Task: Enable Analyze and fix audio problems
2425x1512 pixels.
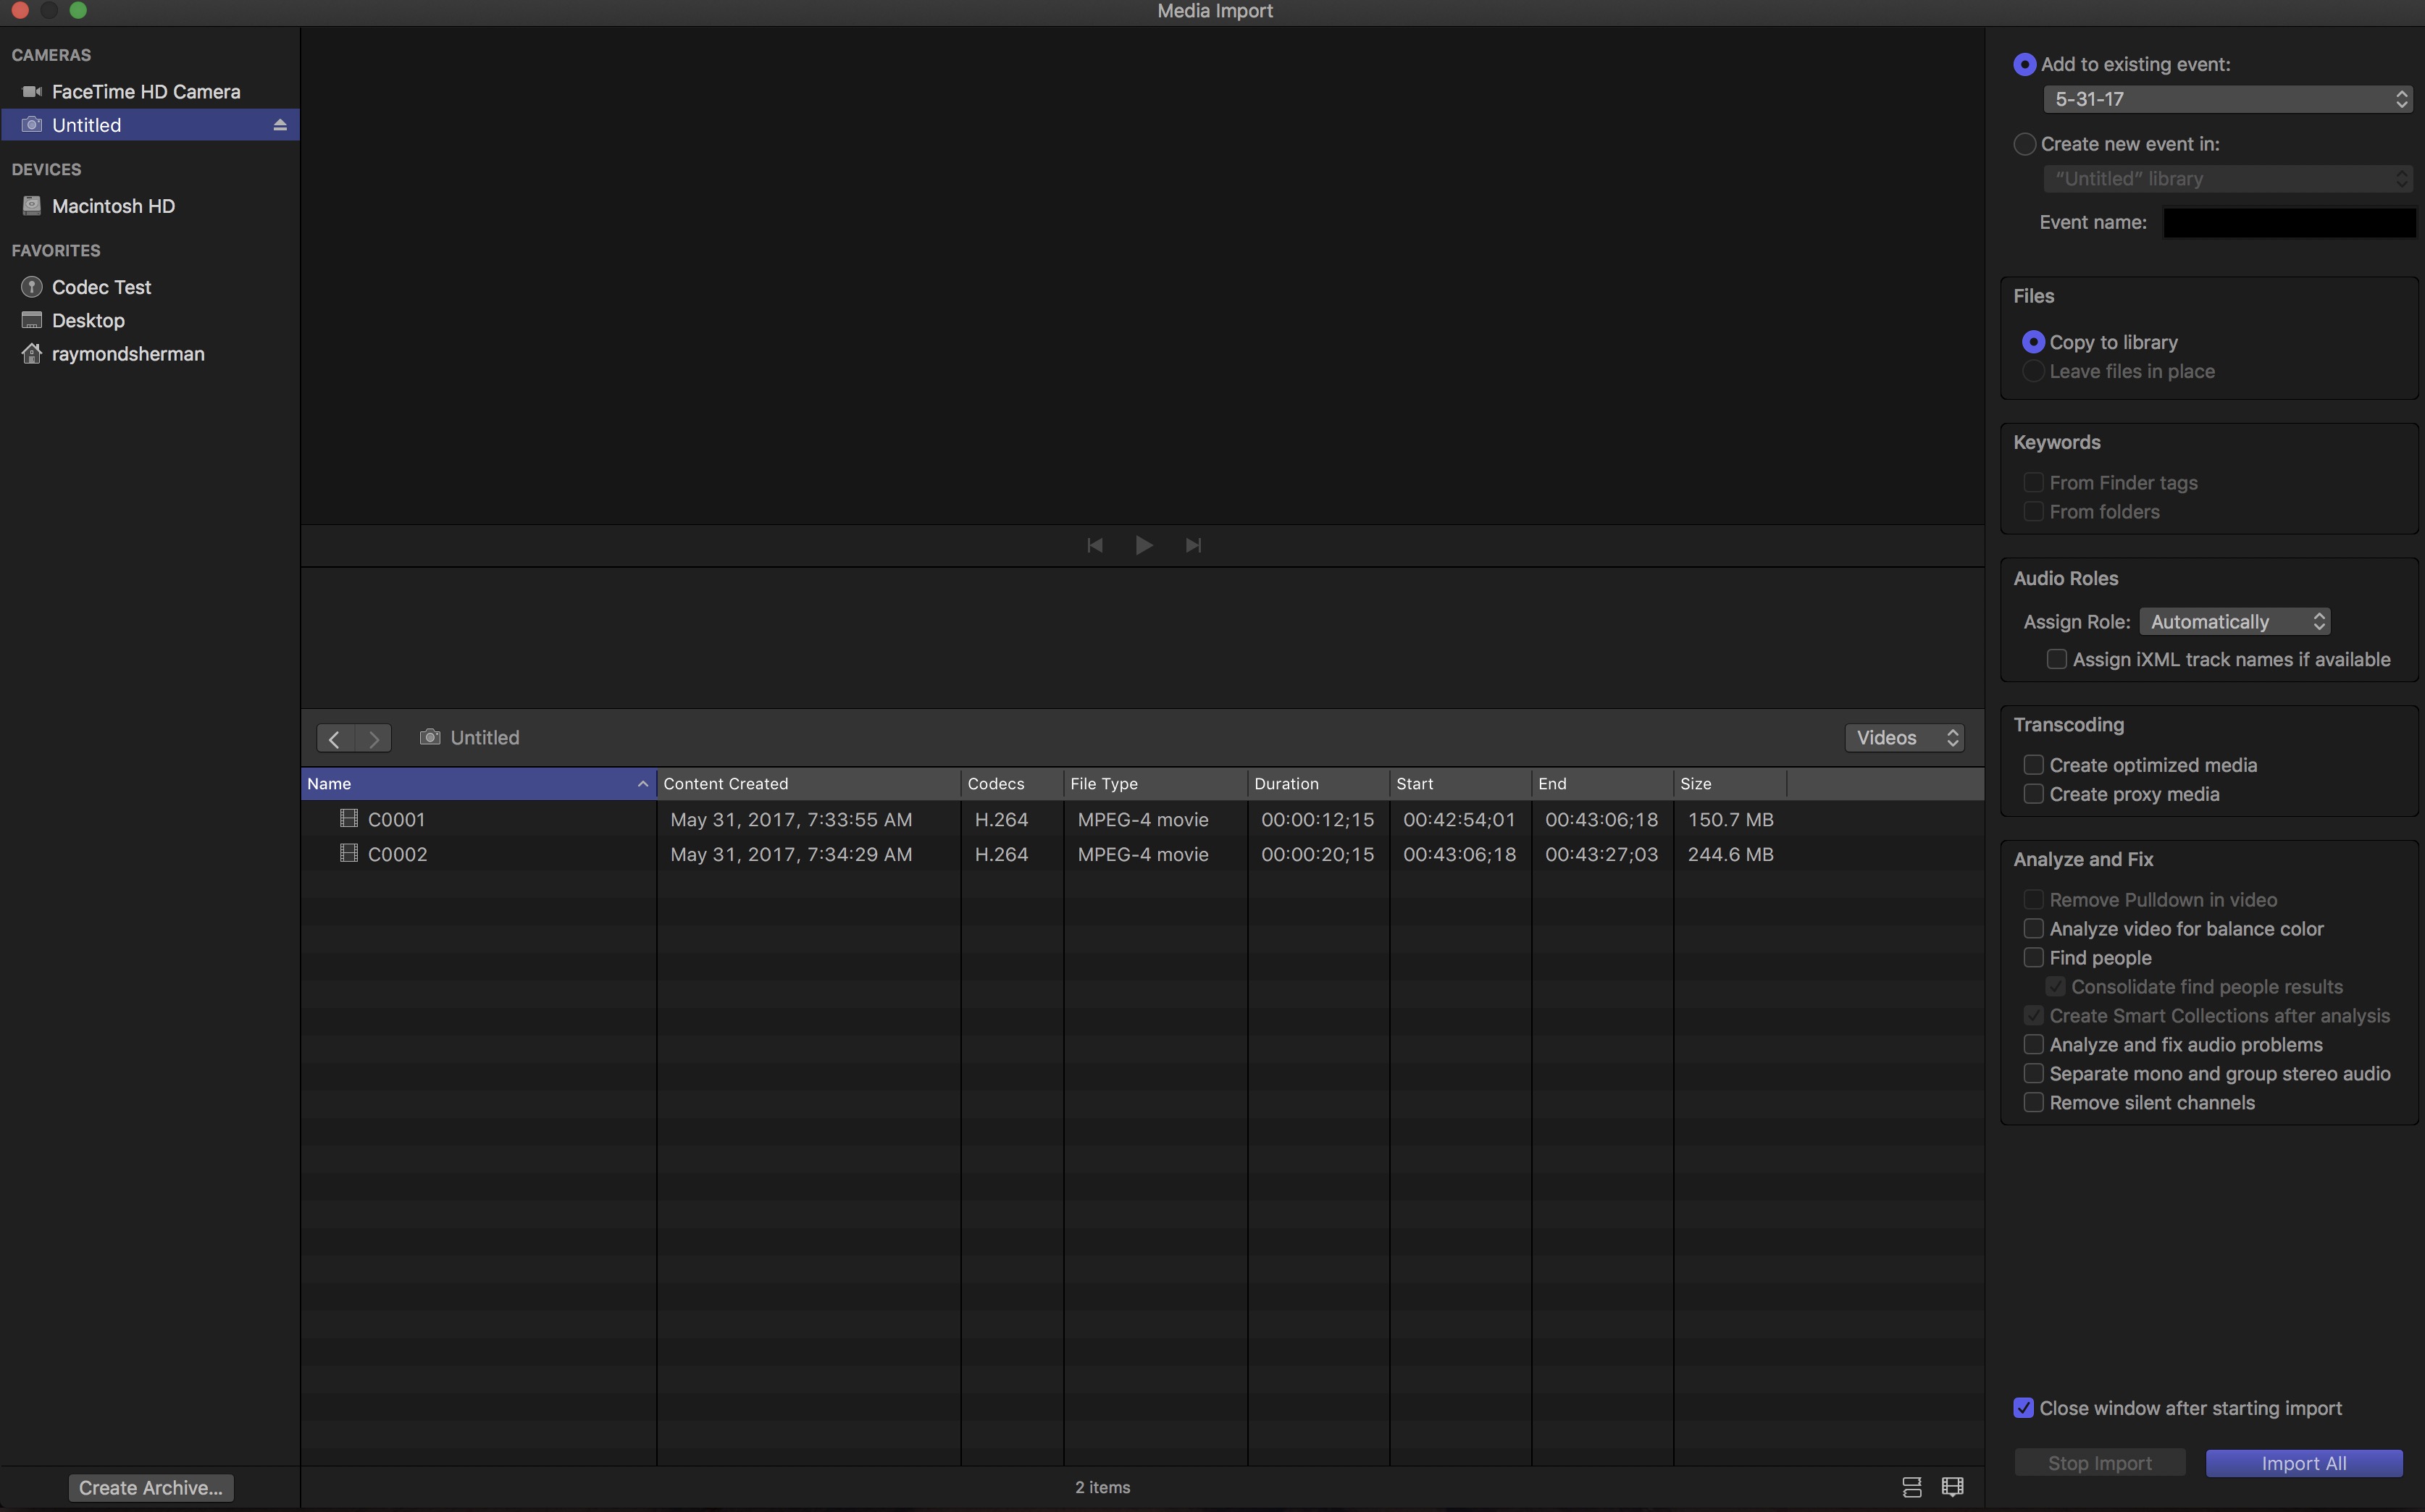Action: [x=2033, y=1045]
